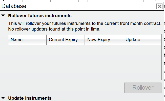The width and height of the screenshot is (165, 101).
Task: Click the Update instruments heading text
Action: coord(30,98)
